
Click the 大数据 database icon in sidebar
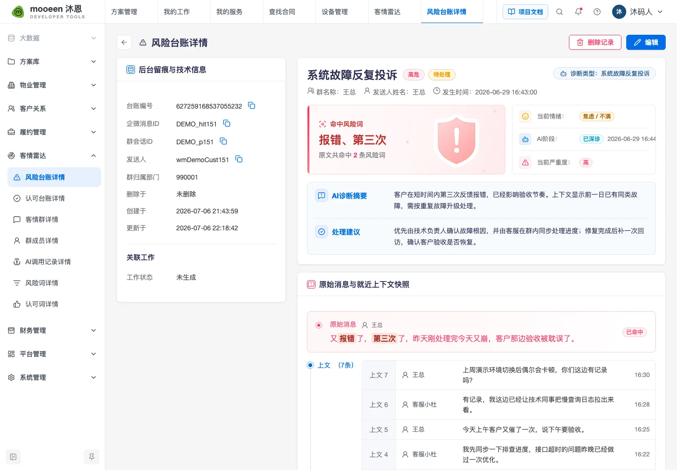pos(11,38)
